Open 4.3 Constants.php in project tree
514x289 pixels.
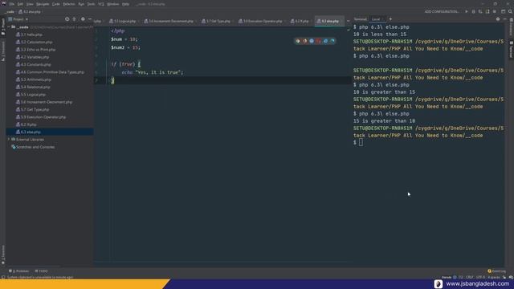point(34,65)
